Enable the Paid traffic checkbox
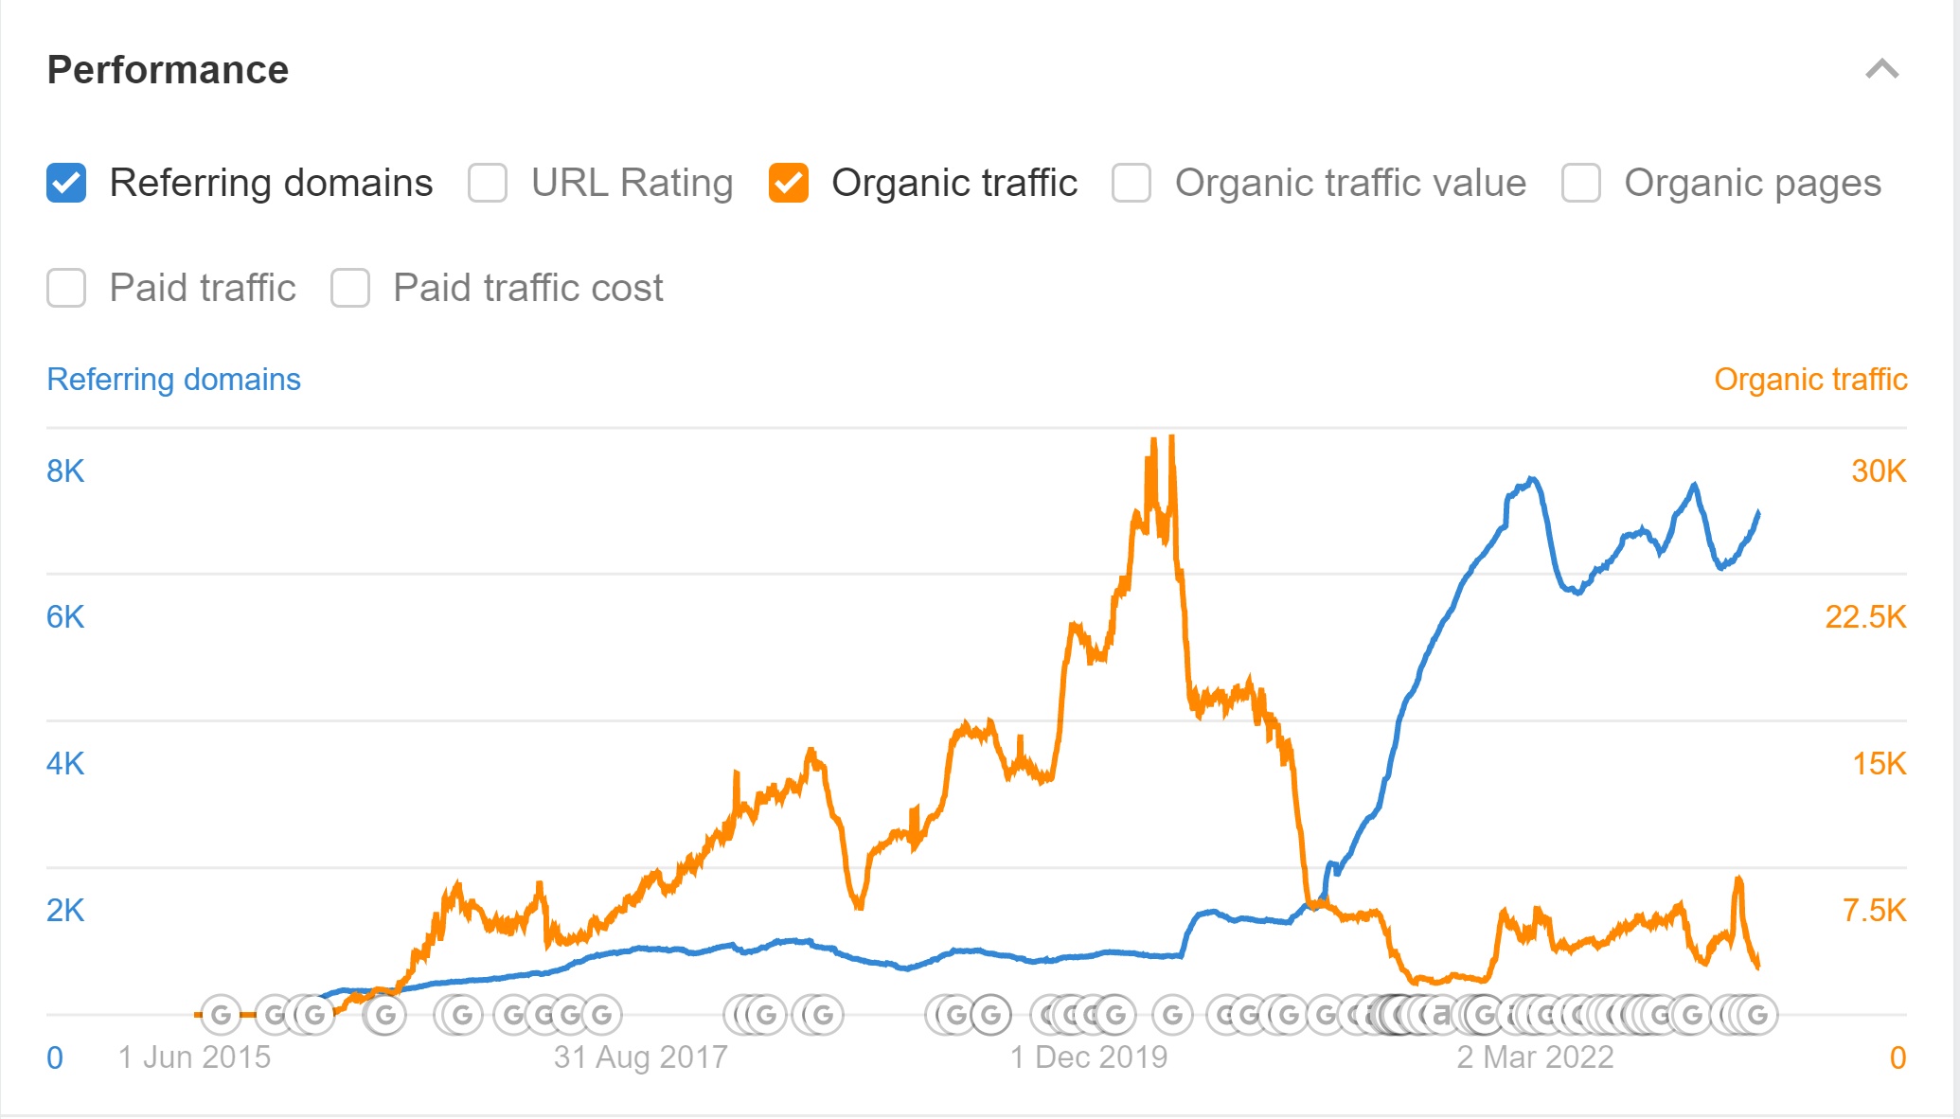This screenshot has width=1960, height=1119. 65,288
